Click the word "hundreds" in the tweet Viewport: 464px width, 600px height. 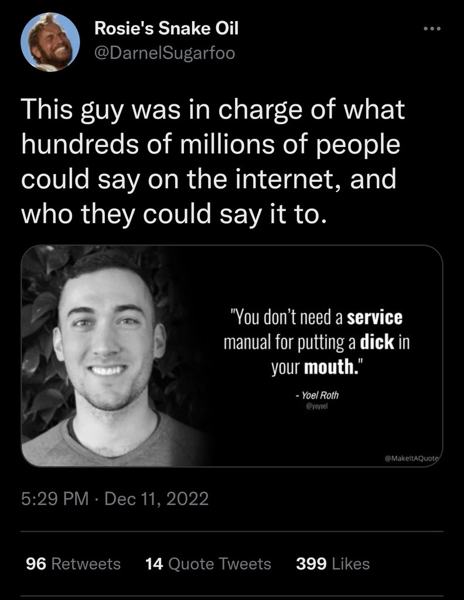tap(80, 144)
